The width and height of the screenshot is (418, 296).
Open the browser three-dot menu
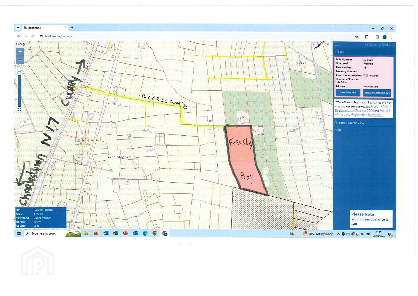[x=392, y=37]
